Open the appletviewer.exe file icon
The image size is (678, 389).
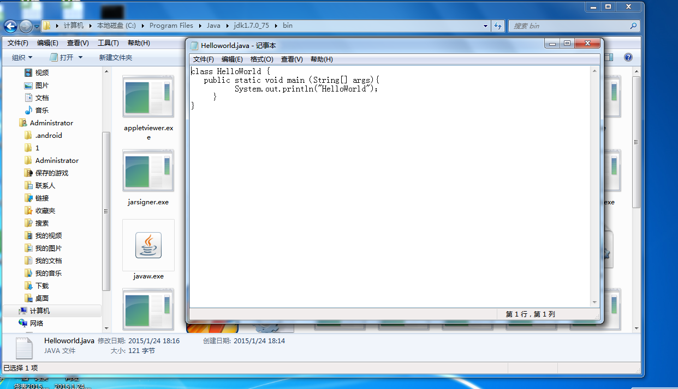tap(148, 96)
